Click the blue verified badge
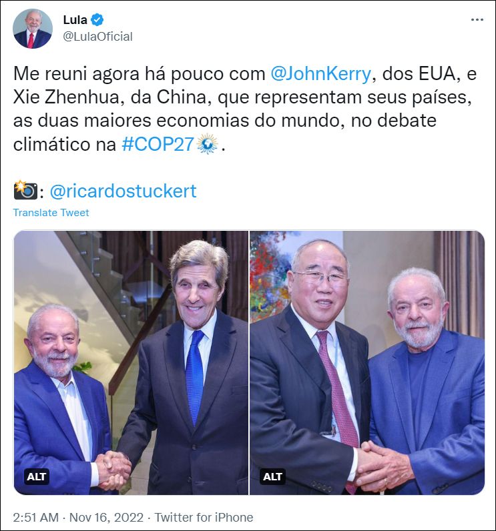Screen dimensions: 496x531 (97, 20)
